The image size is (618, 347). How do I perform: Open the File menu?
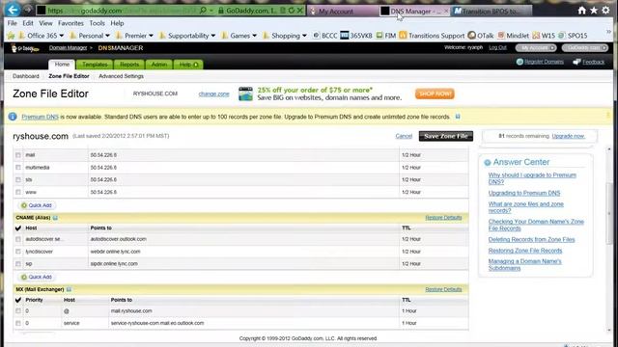(13, 23)
